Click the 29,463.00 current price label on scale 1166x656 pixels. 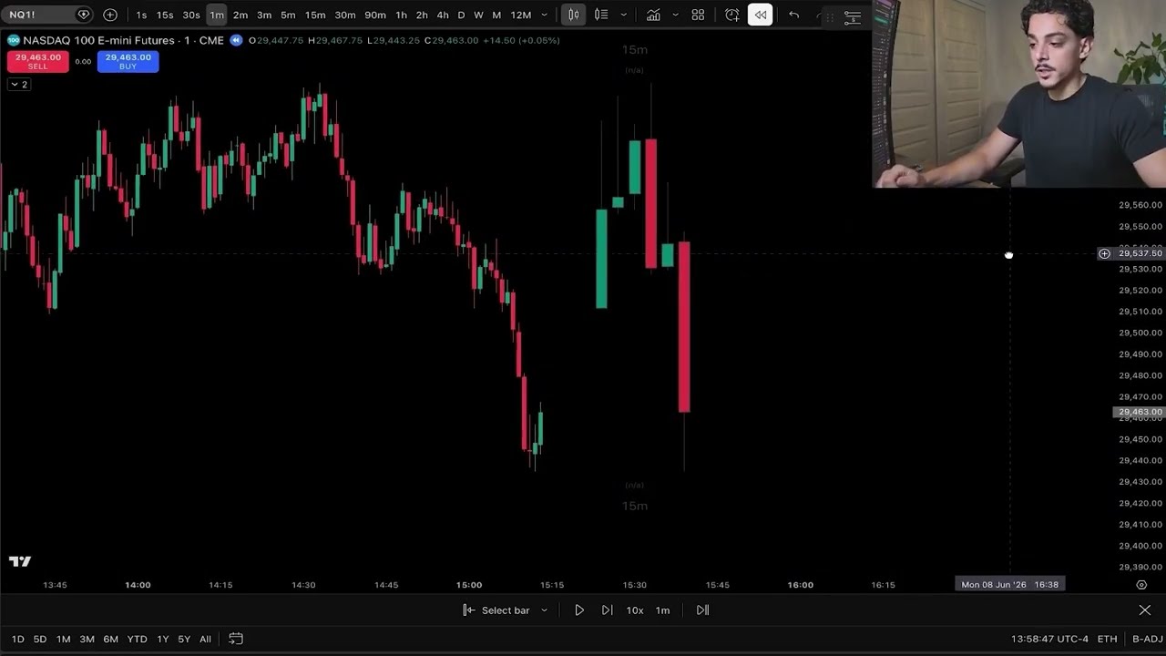point(1139,413)
